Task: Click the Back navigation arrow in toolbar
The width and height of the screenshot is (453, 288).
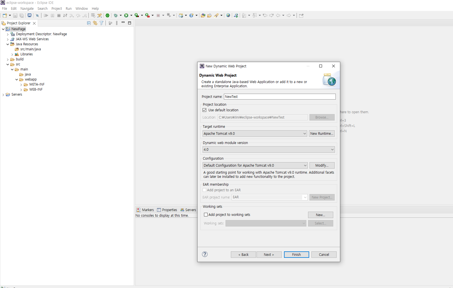Action: (278, 15)
